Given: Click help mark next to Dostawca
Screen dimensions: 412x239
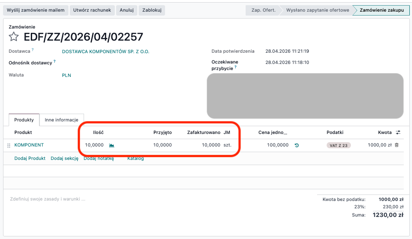Looking at the screenshot, I should click(32, 50).
